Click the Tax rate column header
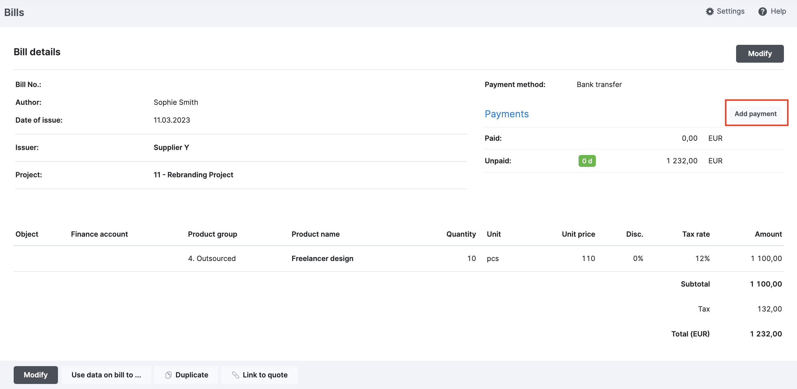The image size is (797, 389). pyautogui.click(x=696, y=234)
